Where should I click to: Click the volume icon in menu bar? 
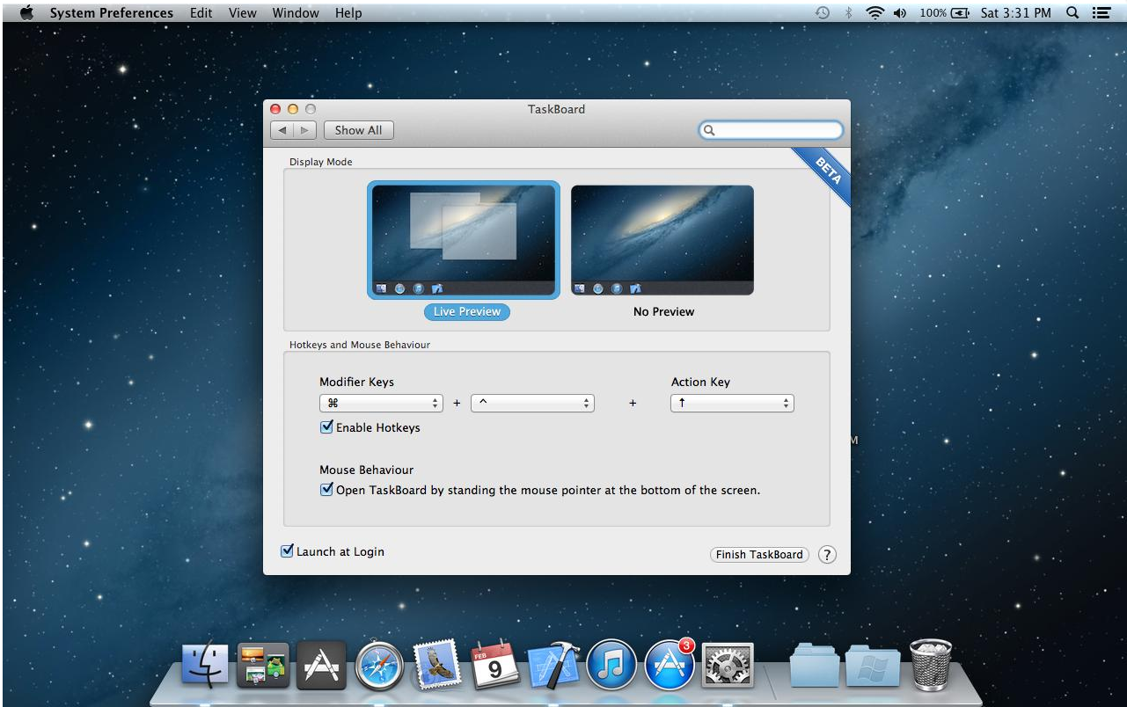[x=900, y=12]
